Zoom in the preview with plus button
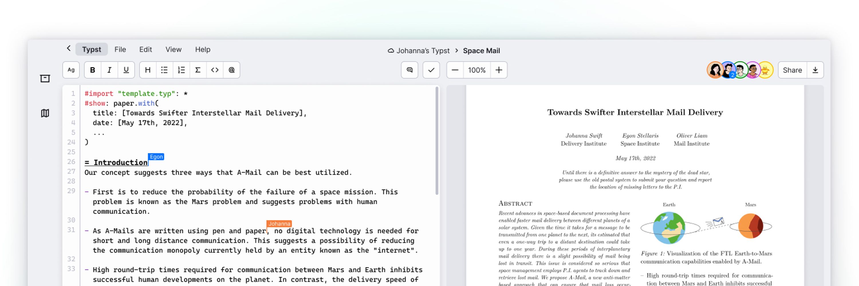The height and width of the screenshot is (286, 859). (x=499, y=70)
